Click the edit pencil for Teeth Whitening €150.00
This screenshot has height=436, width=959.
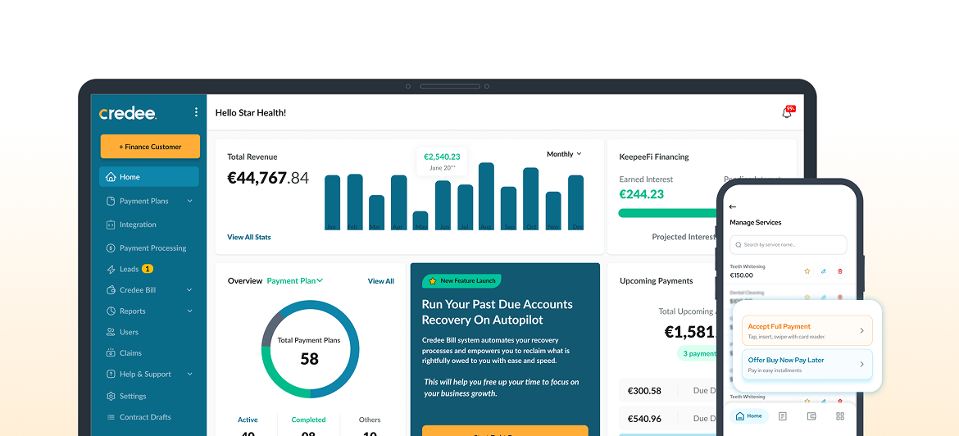(823, 270)
